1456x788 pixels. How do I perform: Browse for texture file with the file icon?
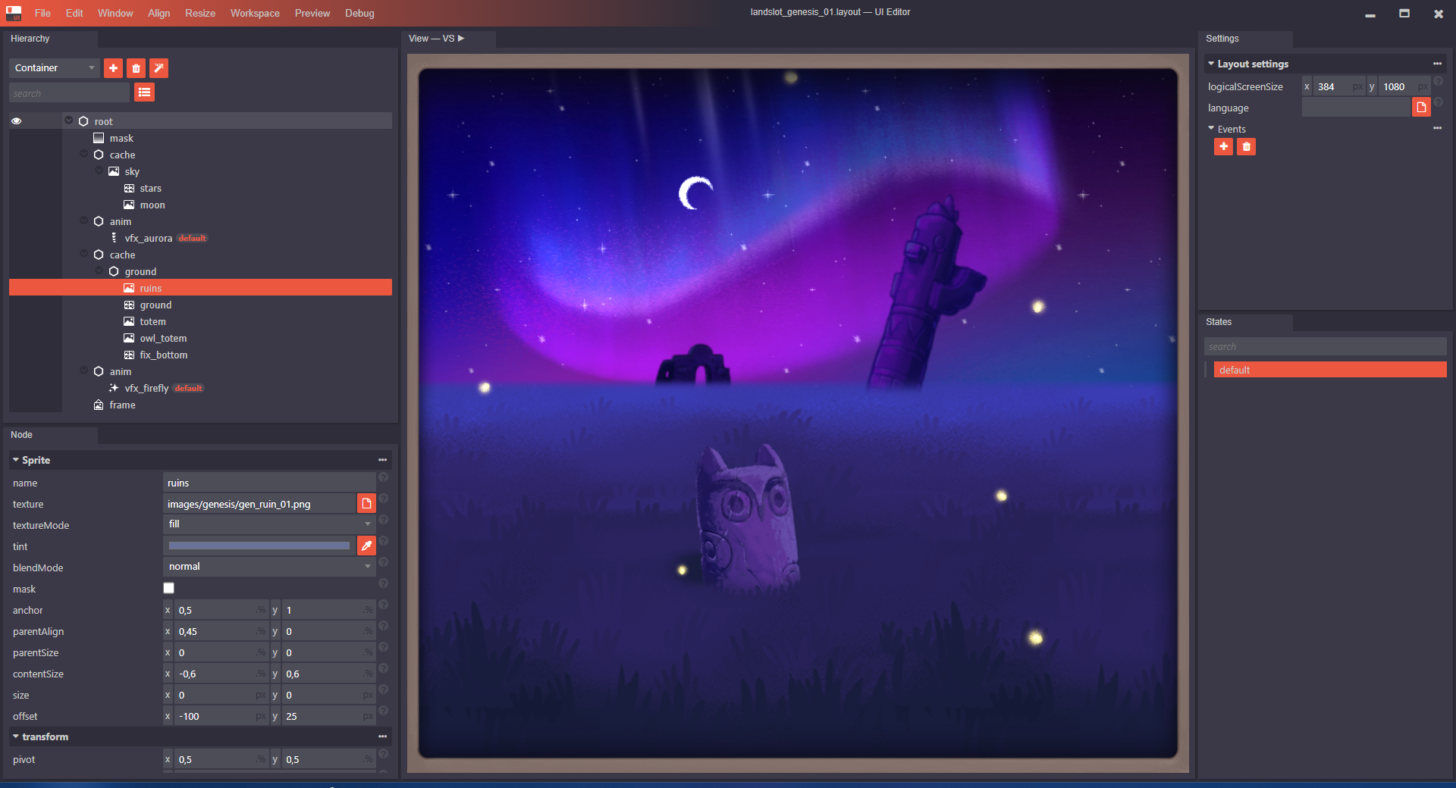[366, 504]
